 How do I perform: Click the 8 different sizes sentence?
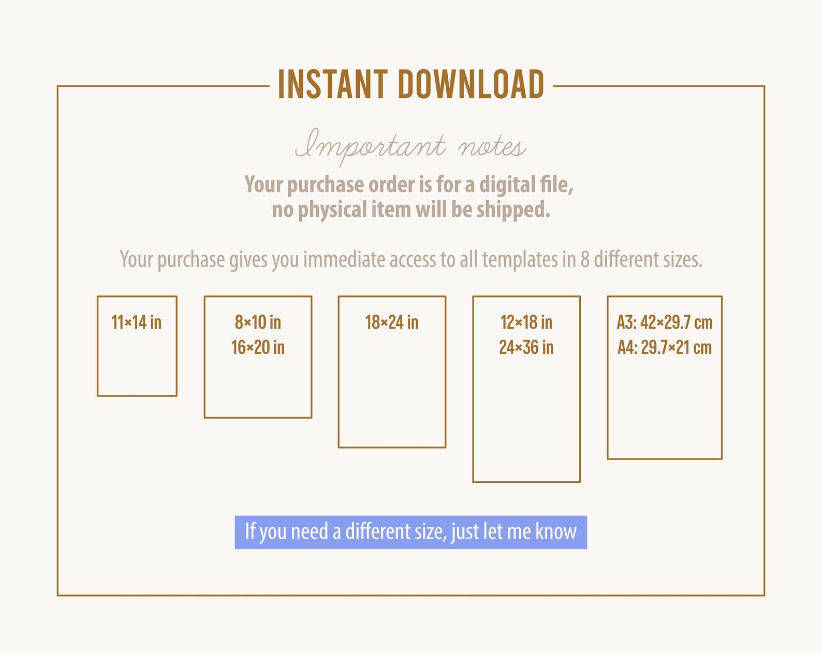pyautogui.click(x=411, y=259)
